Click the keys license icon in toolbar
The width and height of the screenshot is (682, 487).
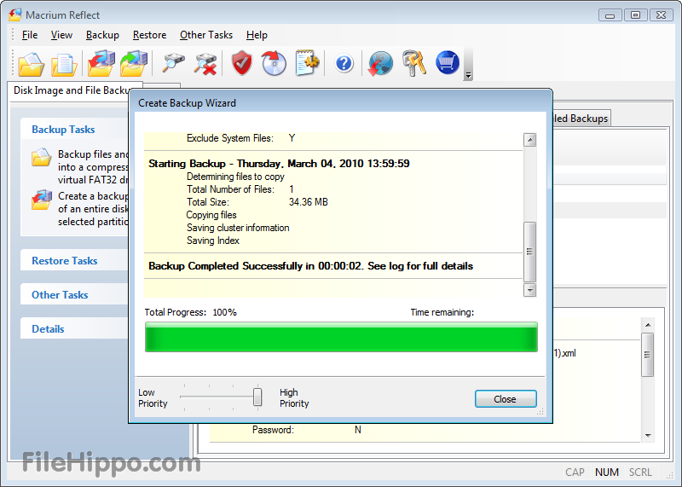coord(414,64)
